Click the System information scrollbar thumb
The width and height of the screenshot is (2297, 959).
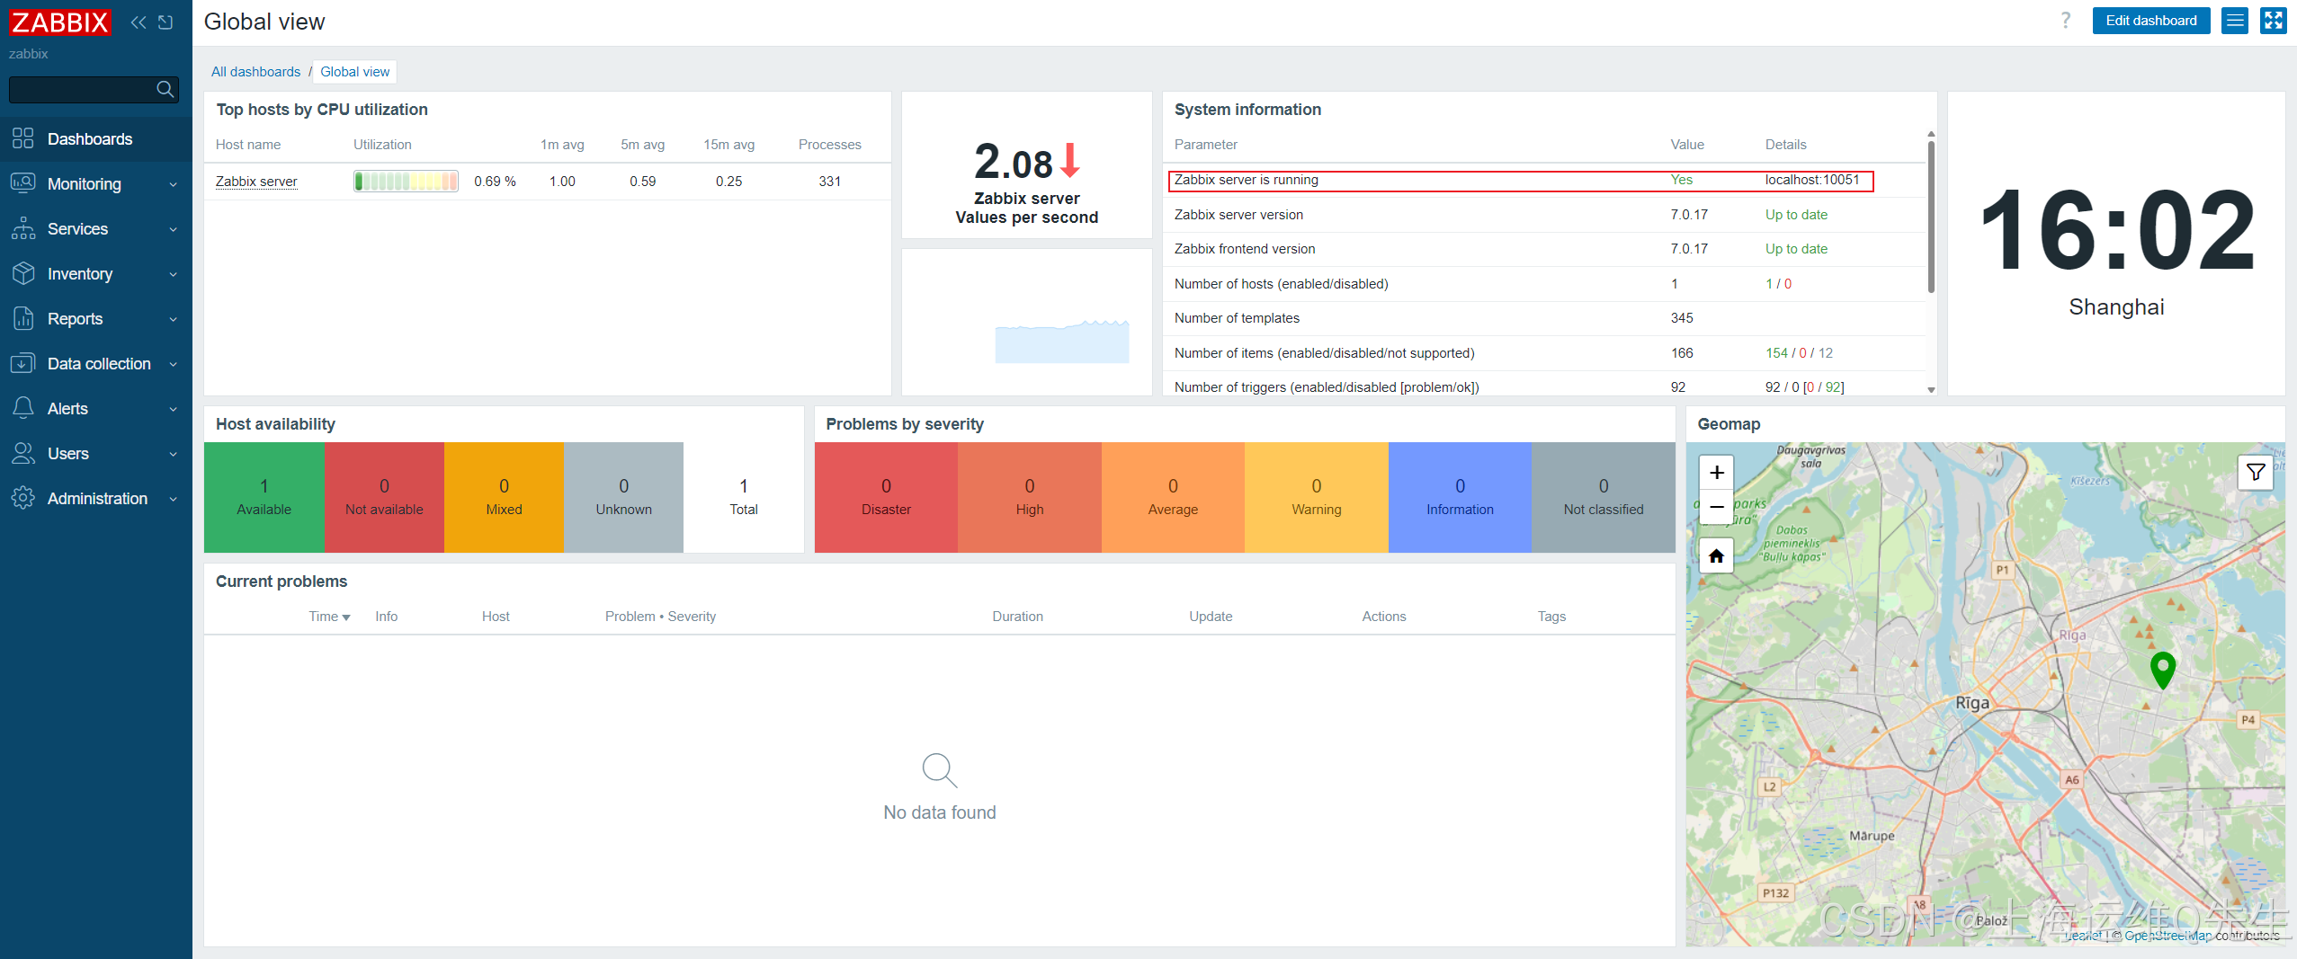pos(1931,216)
